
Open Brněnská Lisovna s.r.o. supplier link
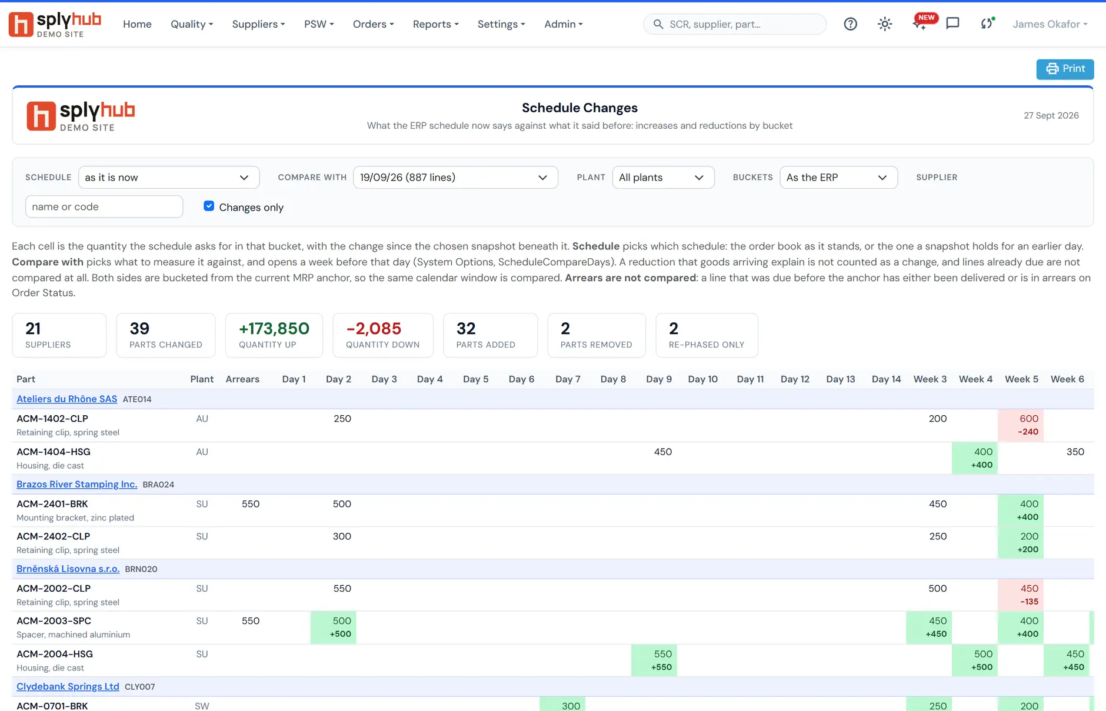(68, 569)
